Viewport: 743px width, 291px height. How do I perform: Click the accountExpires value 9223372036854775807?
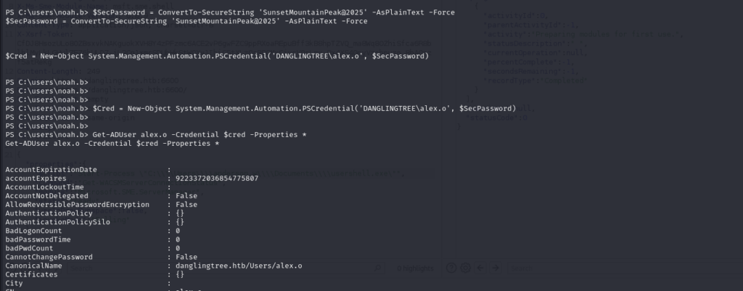(x=217, y=179)
